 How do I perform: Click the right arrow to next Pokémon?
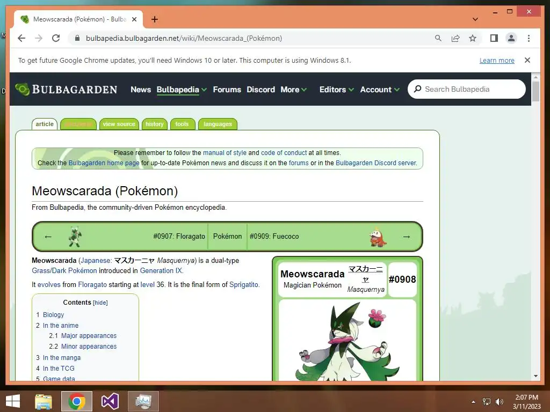pos(407,237)
